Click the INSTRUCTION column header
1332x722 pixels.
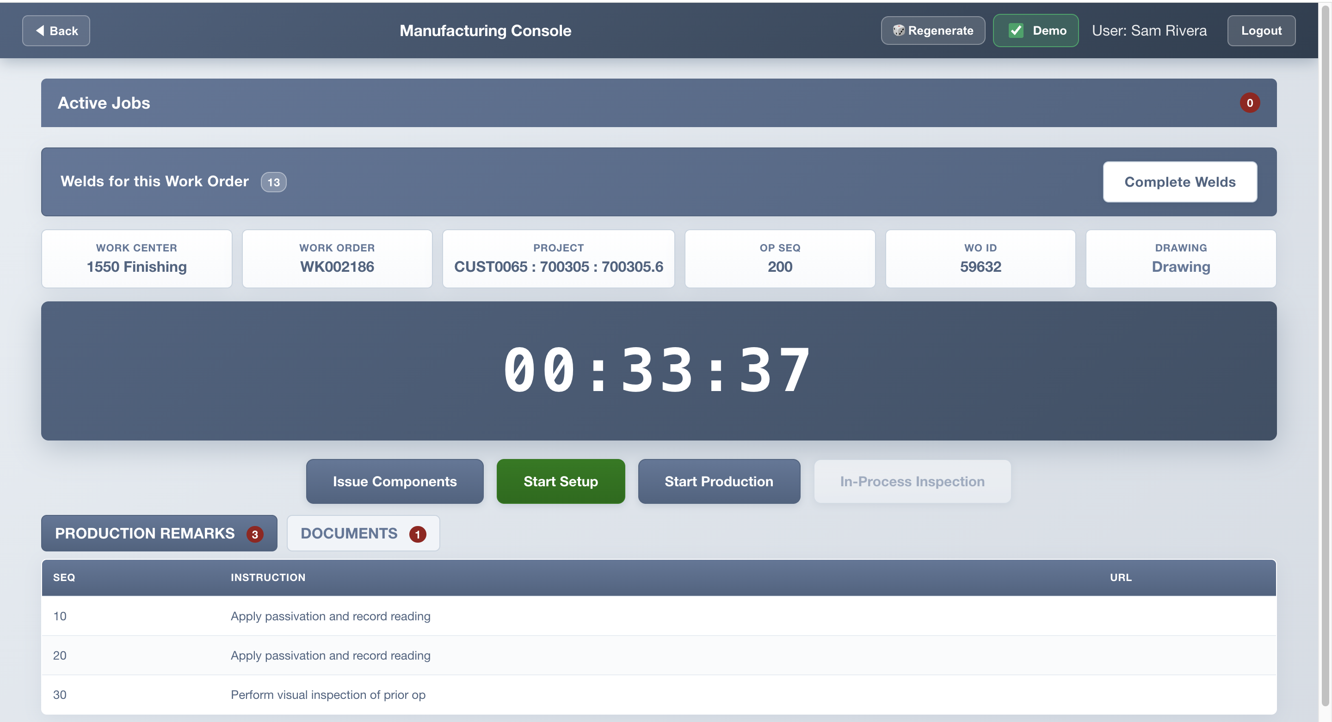[268, 577]
